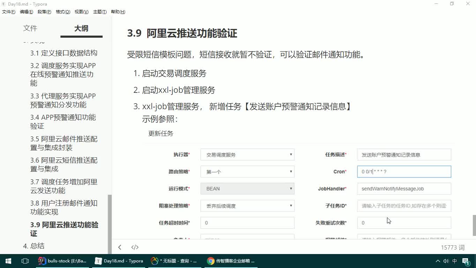Image resolution: width=476 pixels, height=268 pixels.
Task: Switch to the 文件 sidebar tab
Action: 30,28
